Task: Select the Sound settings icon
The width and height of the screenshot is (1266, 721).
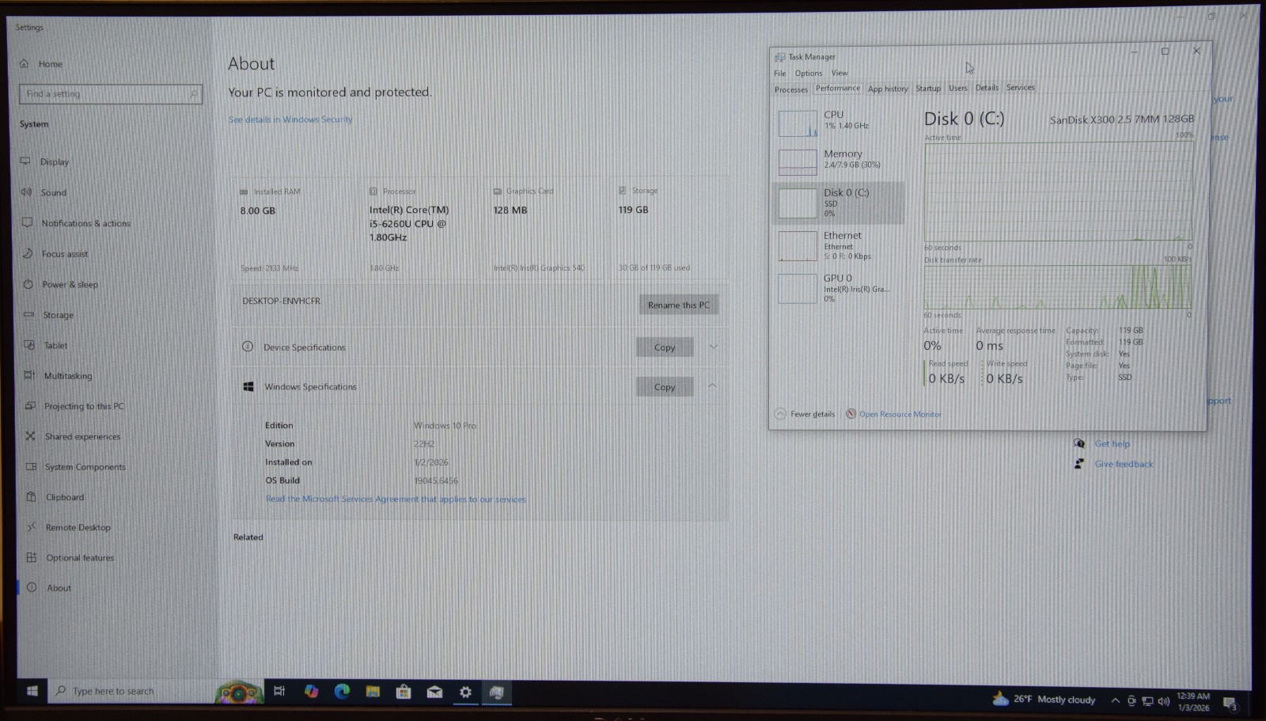Action: [26, 192]
